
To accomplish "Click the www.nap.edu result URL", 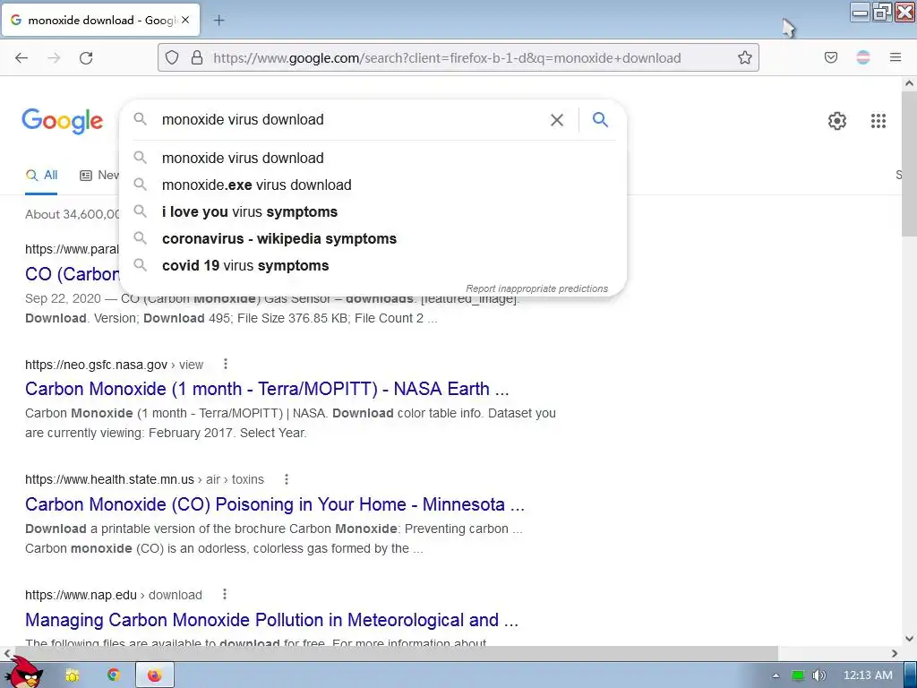I will (114, 595).
